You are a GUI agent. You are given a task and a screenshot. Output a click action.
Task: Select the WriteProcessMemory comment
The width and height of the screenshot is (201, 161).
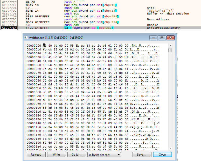click(x=160, y=28)
